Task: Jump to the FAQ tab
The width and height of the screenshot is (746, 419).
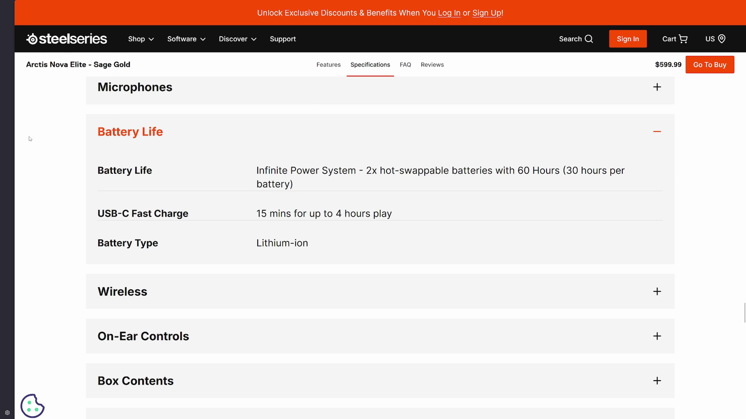Action: coord(405,65)
